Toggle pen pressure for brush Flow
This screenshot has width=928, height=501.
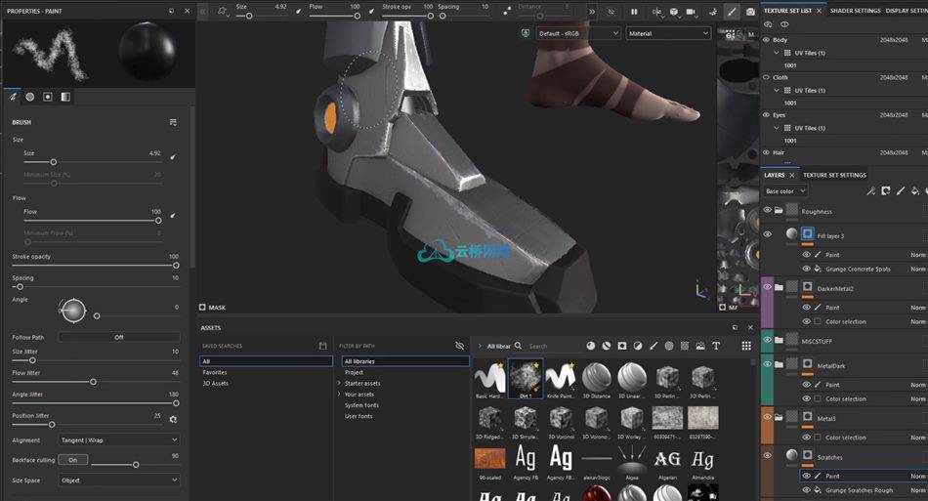pos(173,216)
